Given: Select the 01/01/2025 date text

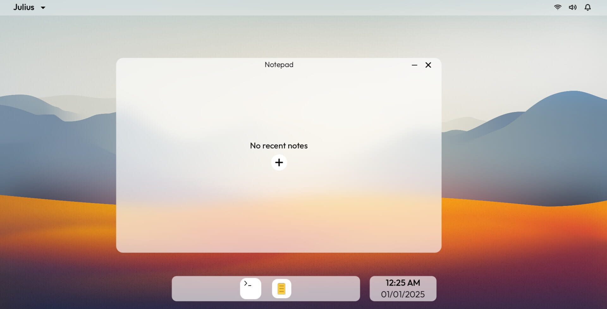Looking at the screenshot, I should [403, 294].
